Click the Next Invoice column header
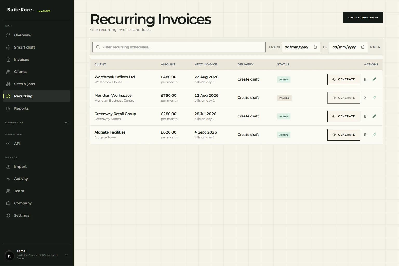This screenshot has width=399, height=266. point(206,64)
